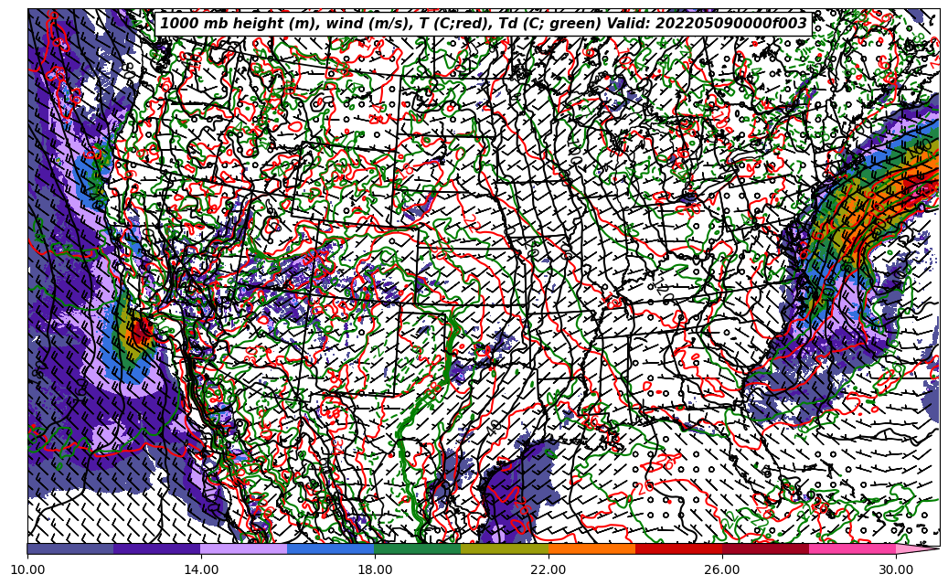The width and height of the screenshot is (948, 585).
Task: Click the dark red 26–28 colorbar segment
Action: [765, 549]
